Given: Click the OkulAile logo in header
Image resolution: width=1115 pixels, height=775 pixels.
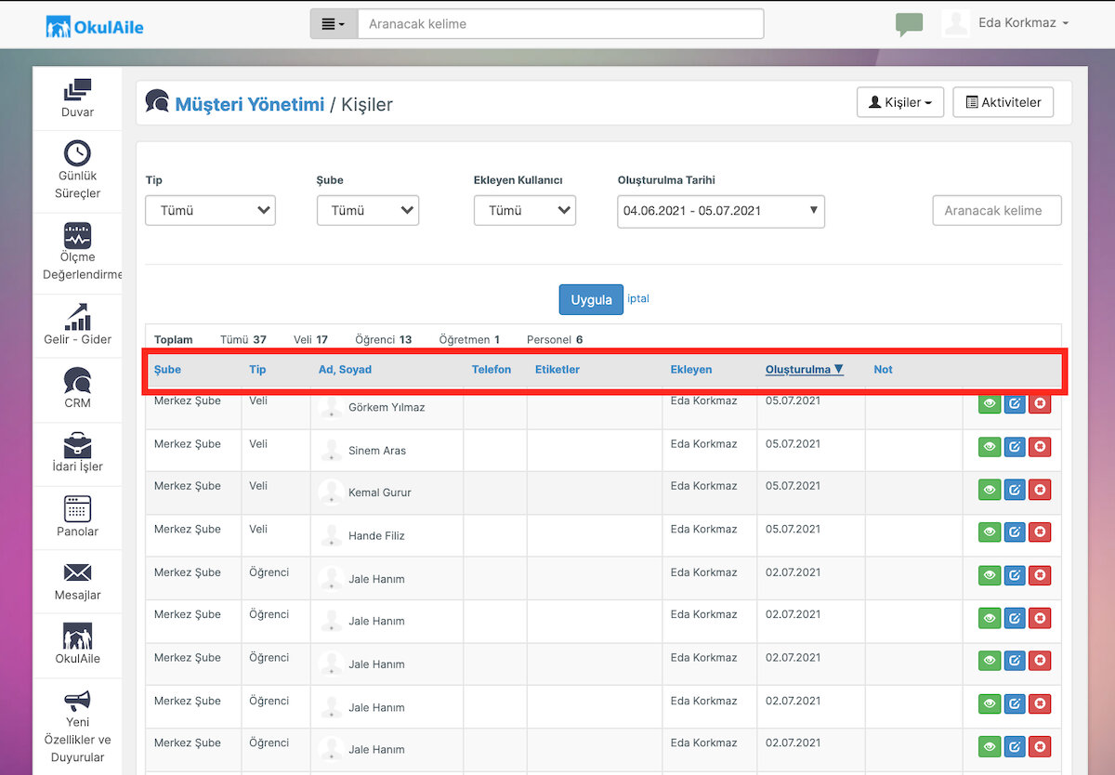Looking at the screenshot, I should (95, 27).
